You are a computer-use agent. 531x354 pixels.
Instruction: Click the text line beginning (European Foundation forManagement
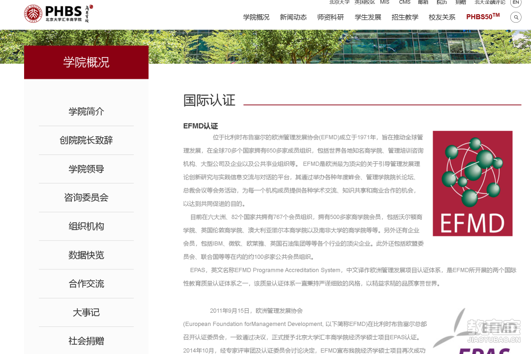coord(305,324)
